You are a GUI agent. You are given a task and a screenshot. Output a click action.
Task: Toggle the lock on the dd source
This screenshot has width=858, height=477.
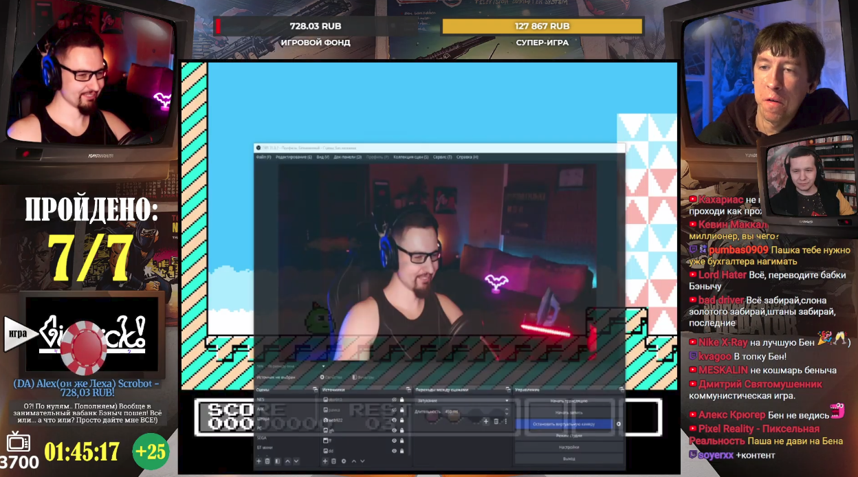[x=403, y=451]
